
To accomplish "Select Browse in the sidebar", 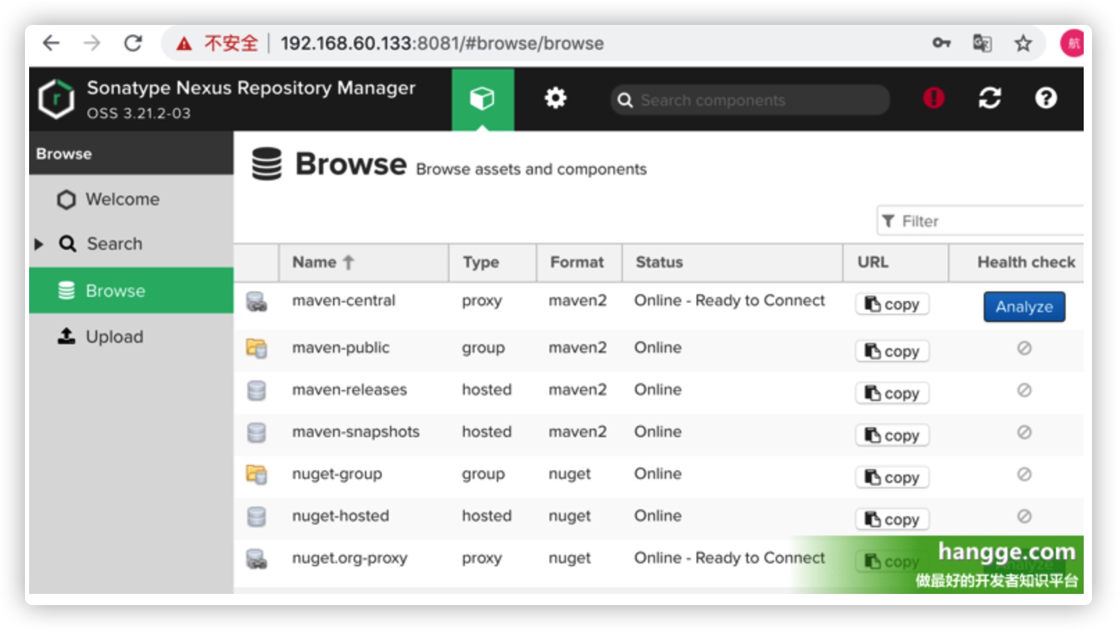I will pyautogui.click(x=131, y=291).
